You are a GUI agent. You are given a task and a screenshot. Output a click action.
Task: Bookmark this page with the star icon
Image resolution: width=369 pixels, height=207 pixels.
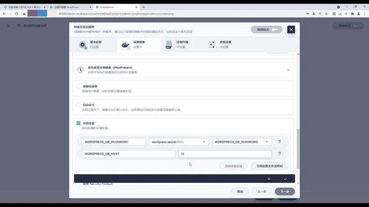pyautogui.click(x=326, y=14)
